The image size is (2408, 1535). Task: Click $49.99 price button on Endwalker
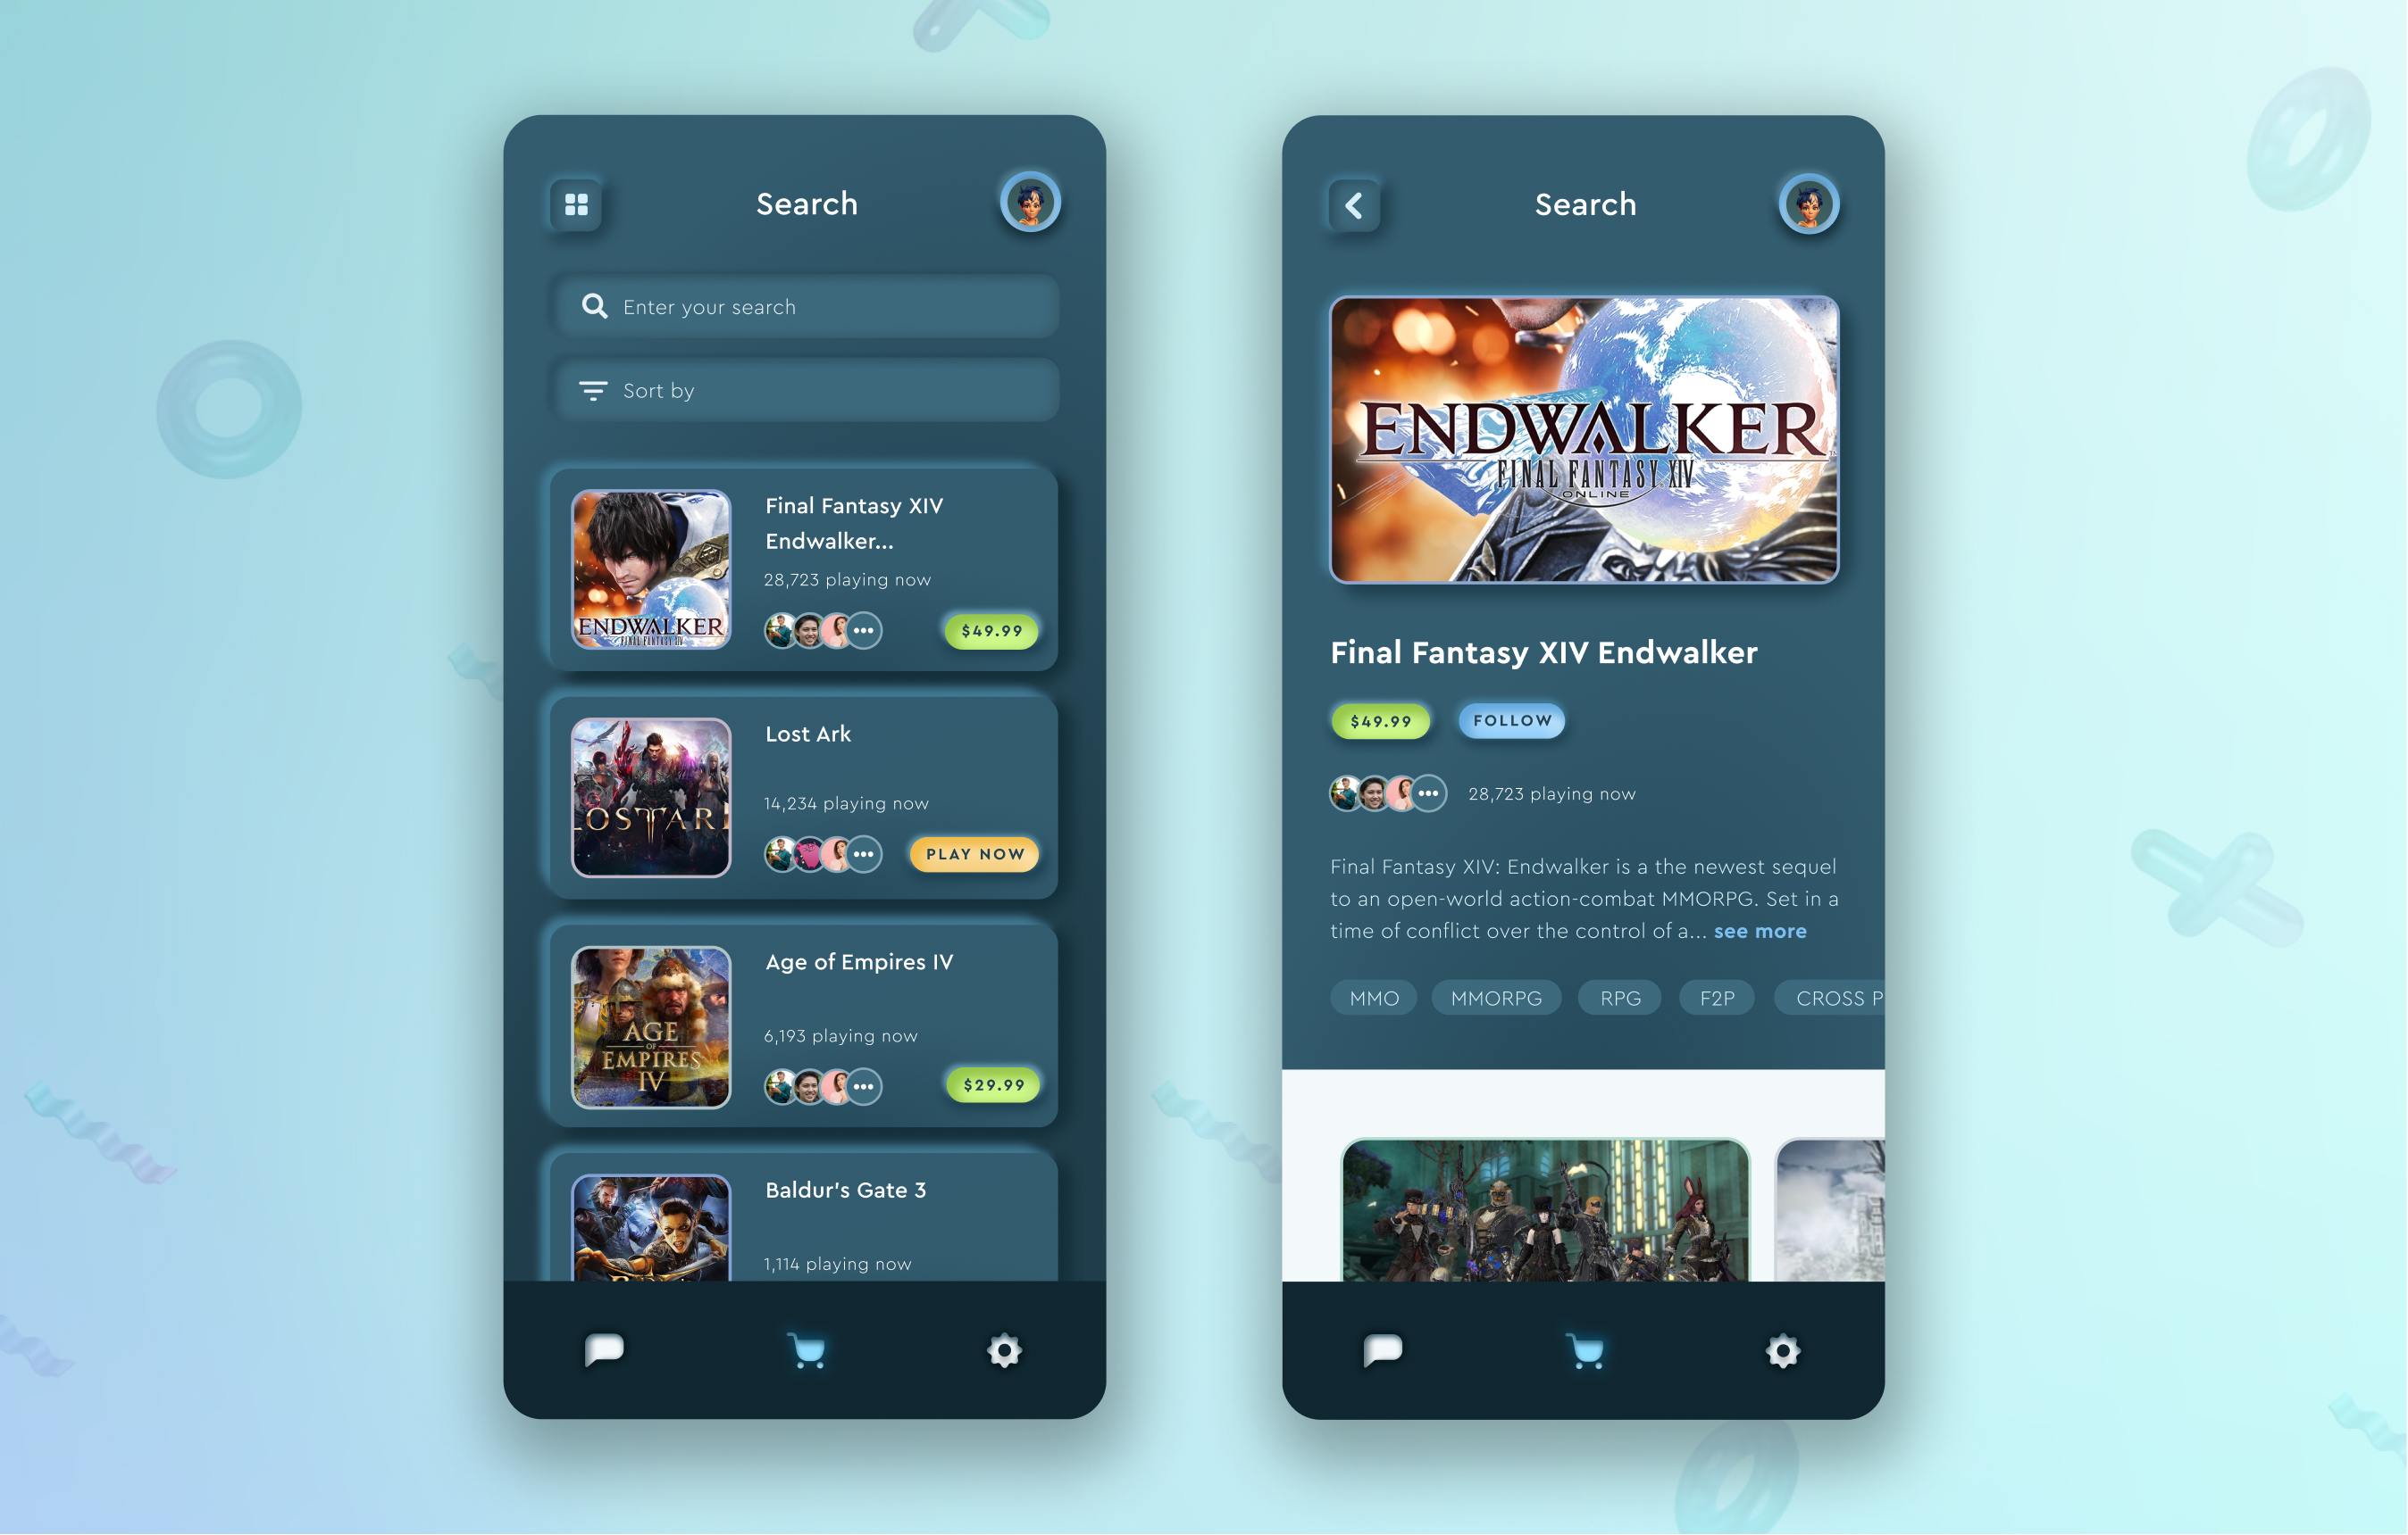(x=988, y=628)
